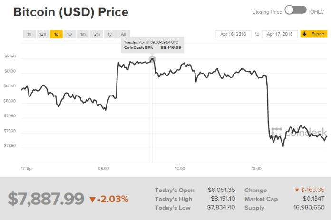
Task: Click the down arrow next to $-163.35 change
Action: pyautogui.click(x=297, y=191)
